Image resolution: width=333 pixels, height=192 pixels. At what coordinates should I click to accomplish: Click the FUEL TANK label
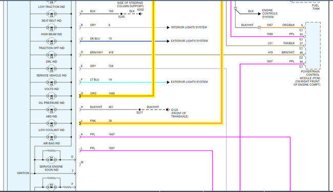point(316,7)
